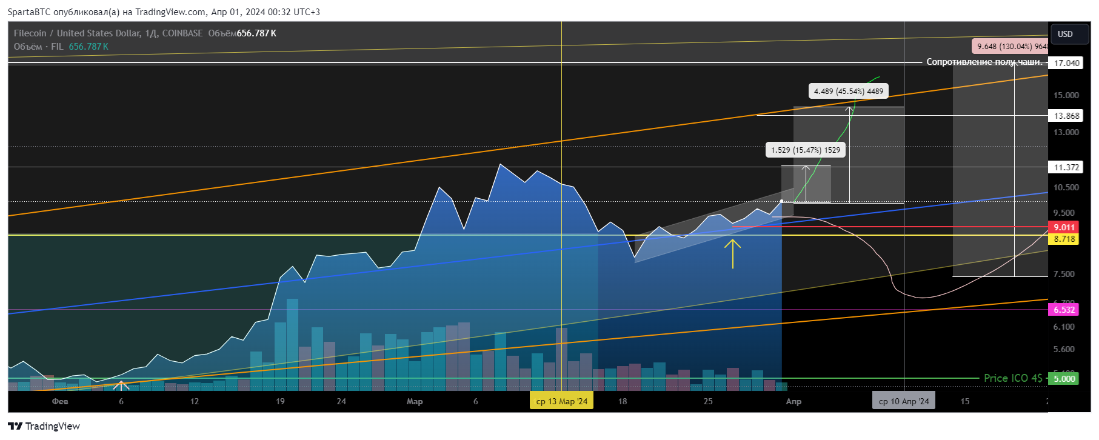Click the '25' date on time axis

[708, 401]
